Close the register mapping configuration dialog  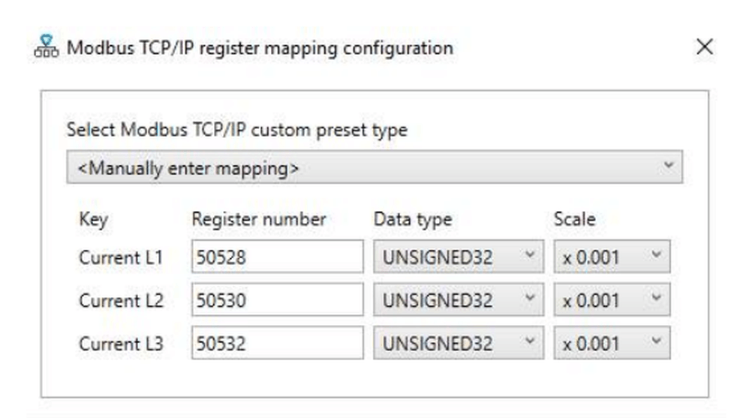704,47
